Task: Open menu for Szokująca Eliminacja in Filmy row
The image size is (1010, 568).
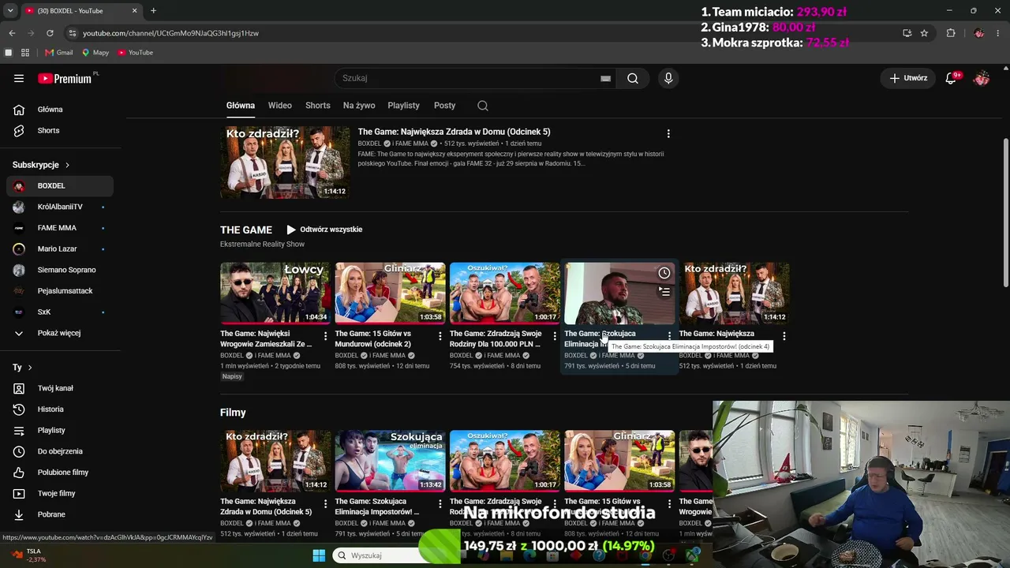Action: coord(440,504)
